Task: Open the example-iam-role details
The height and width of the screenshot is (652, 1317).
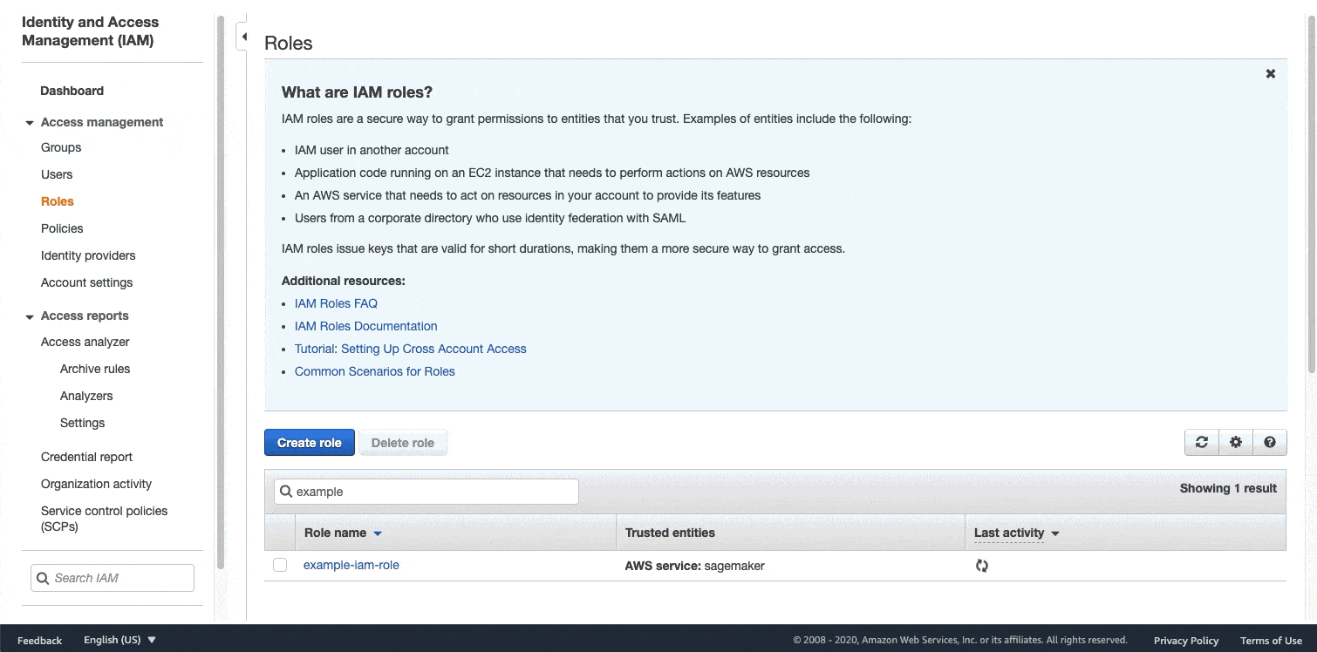Action: [351, 565]
